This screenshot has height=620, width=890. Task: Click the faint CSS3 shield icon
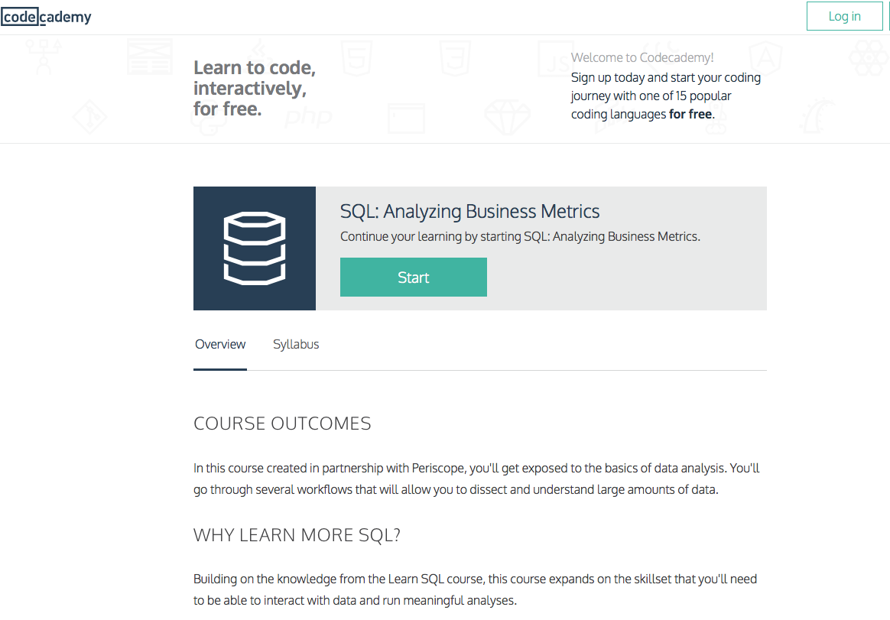tap(455, 58)
